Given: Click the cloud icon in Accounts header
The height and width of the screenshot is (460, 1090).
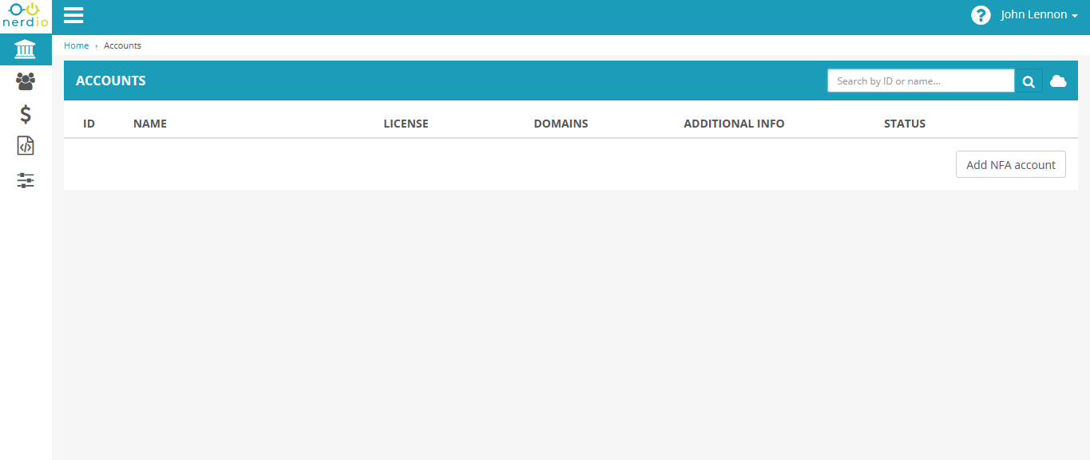Looking at the screenshot, I should pos(1058,81).
